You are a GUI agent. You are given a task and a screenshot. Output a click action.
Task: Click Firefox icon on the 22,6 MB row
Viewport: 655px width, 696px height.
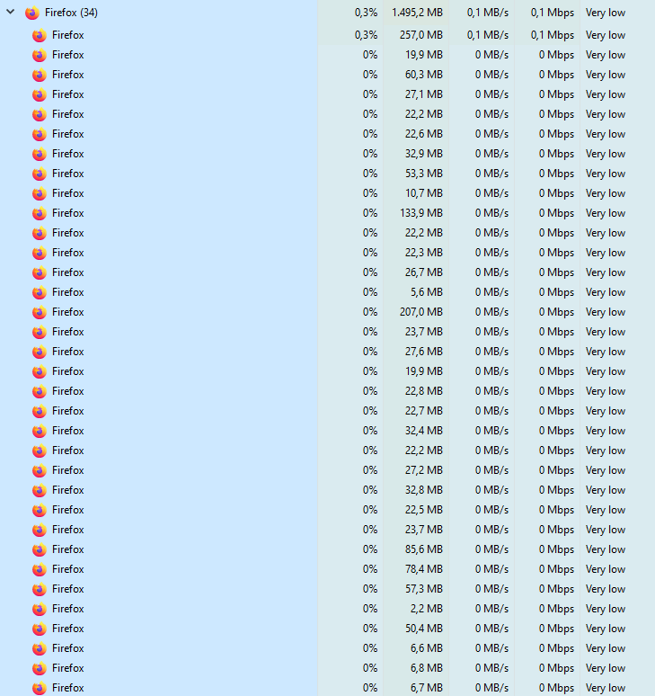40,134
